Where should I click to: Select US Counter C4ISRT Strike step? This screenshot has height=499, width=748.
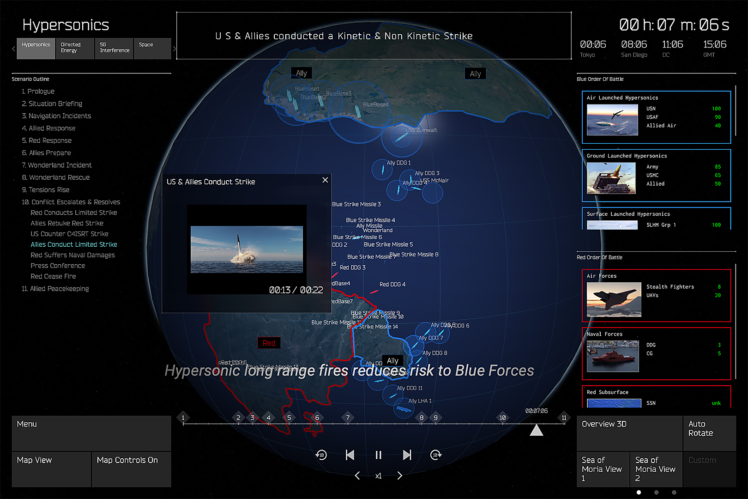(x=69, y=234)
